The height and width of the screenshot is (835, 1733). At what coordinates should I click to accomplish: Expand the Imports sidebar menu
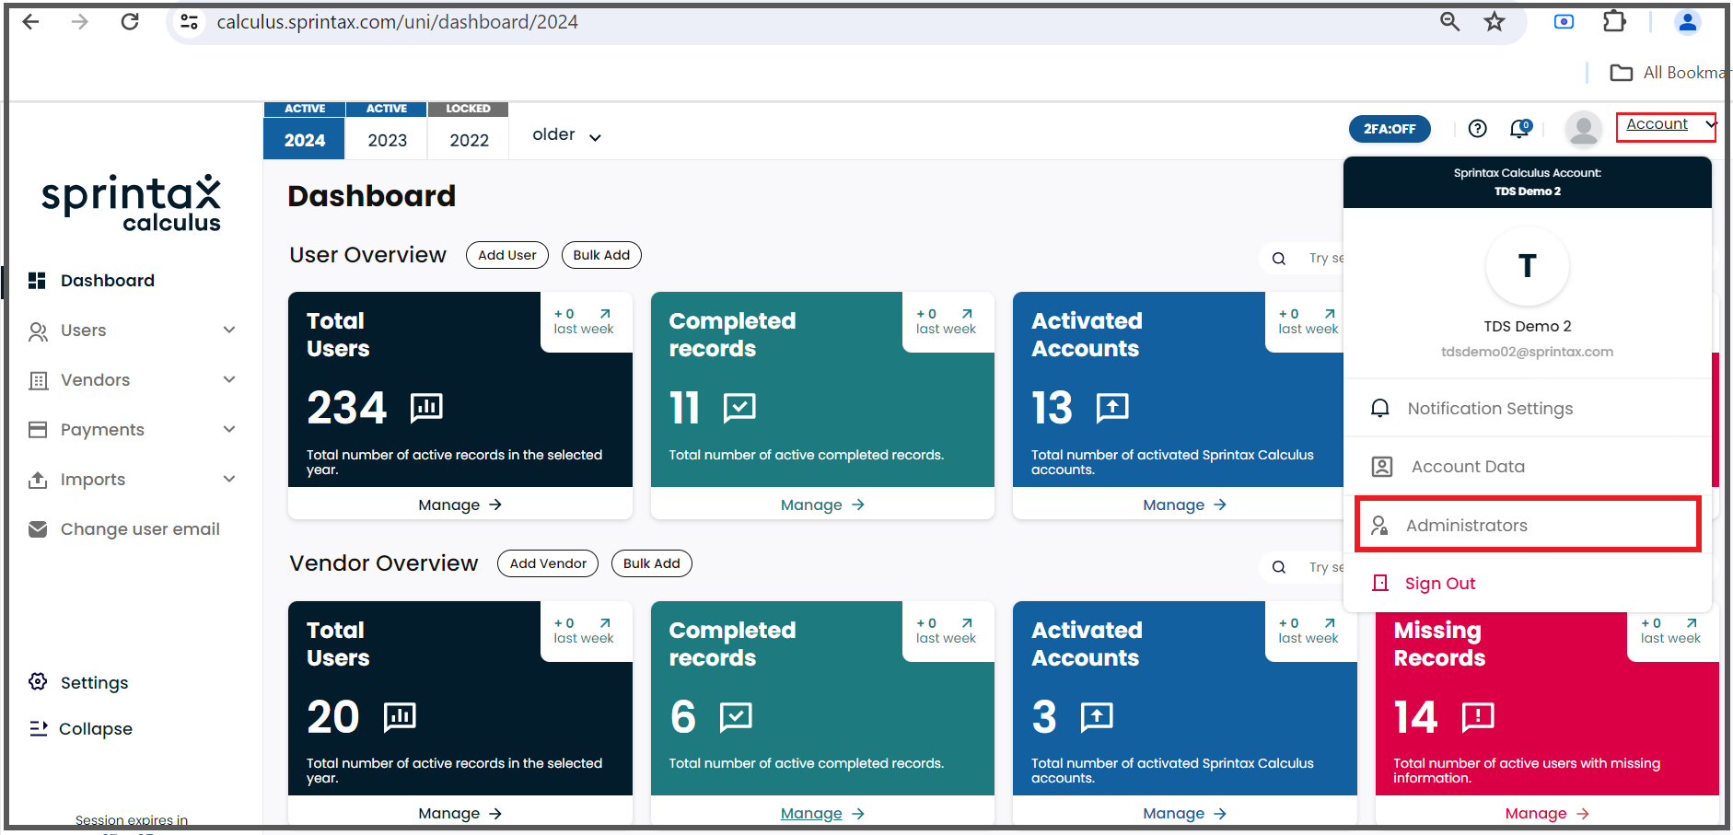(x=132, y=480)
